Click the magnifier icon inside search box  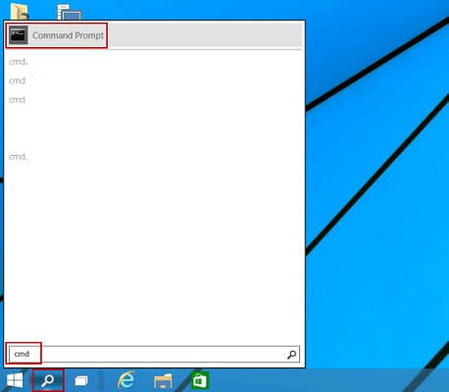(291, 355)
